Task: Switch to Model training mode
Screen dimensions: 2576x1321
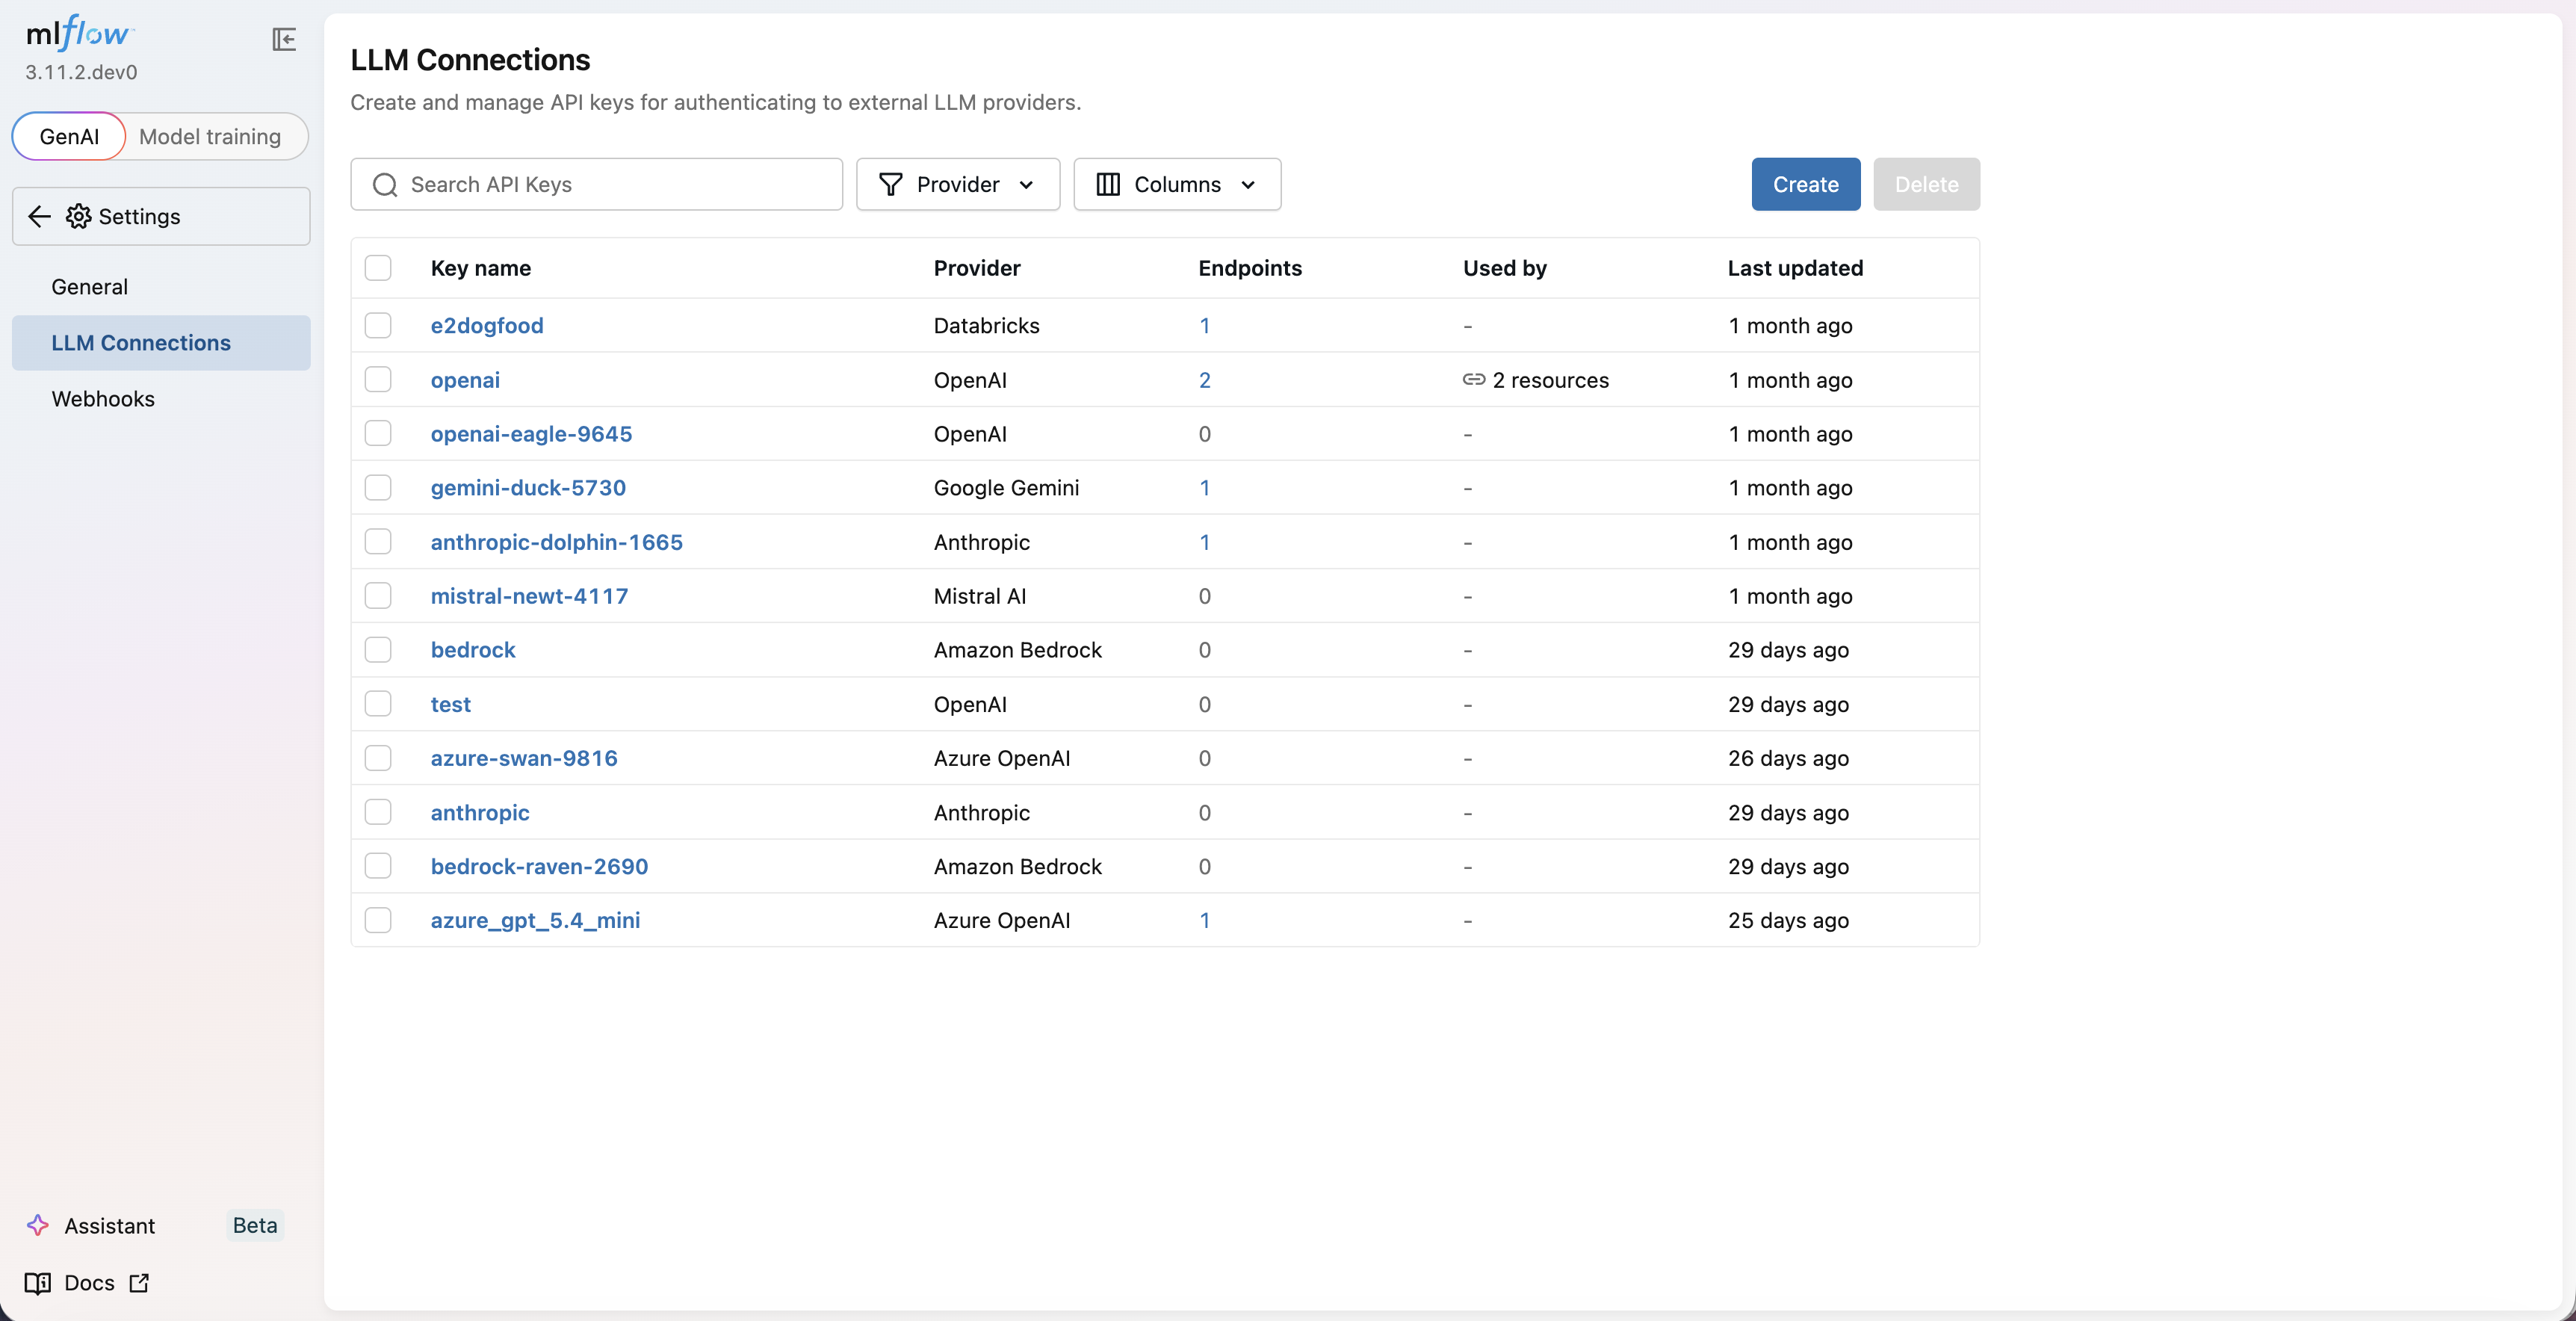Action: 210,136
